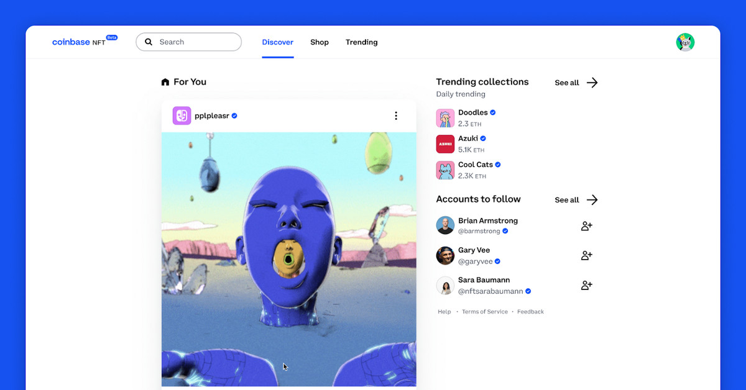Open the post three-dot options menu
Image resolution: width=746 pixels, height=390 pixels.
396,116
